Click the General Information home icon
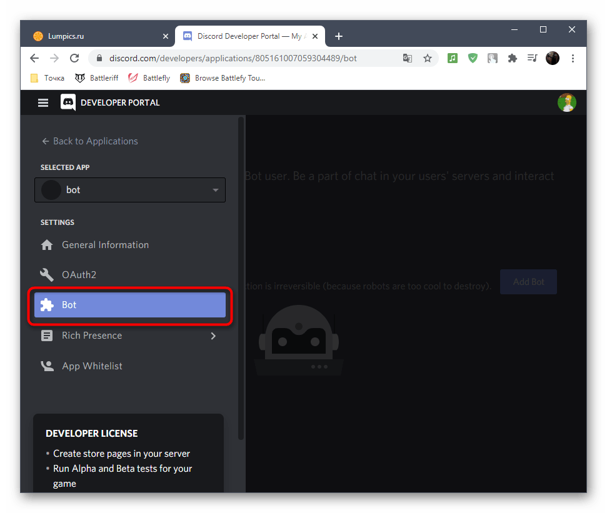The image size is (607, 513). click(x=47, y=245)
